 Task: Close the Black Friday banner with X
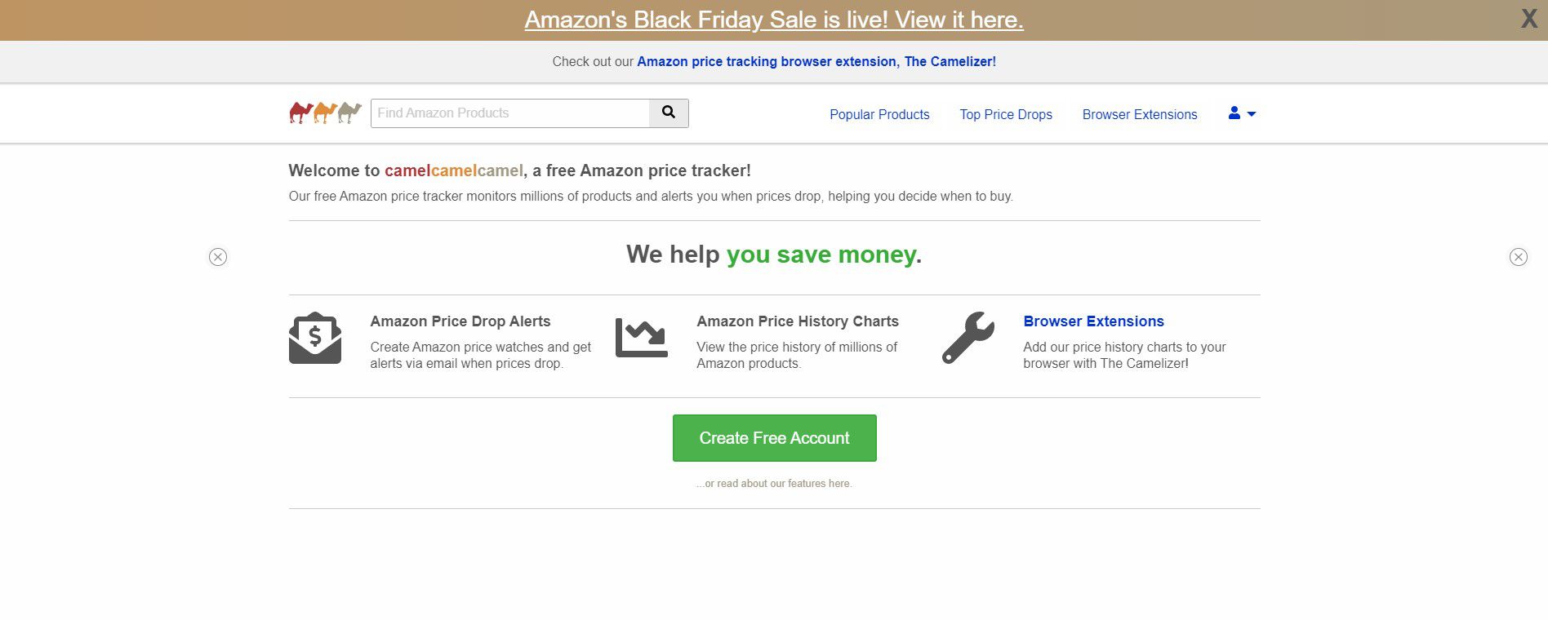(x=1529, y=19)
